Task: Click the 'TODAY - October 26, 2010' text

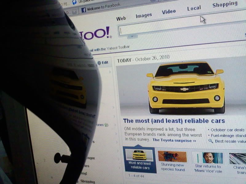Action: tap(143, 59)
